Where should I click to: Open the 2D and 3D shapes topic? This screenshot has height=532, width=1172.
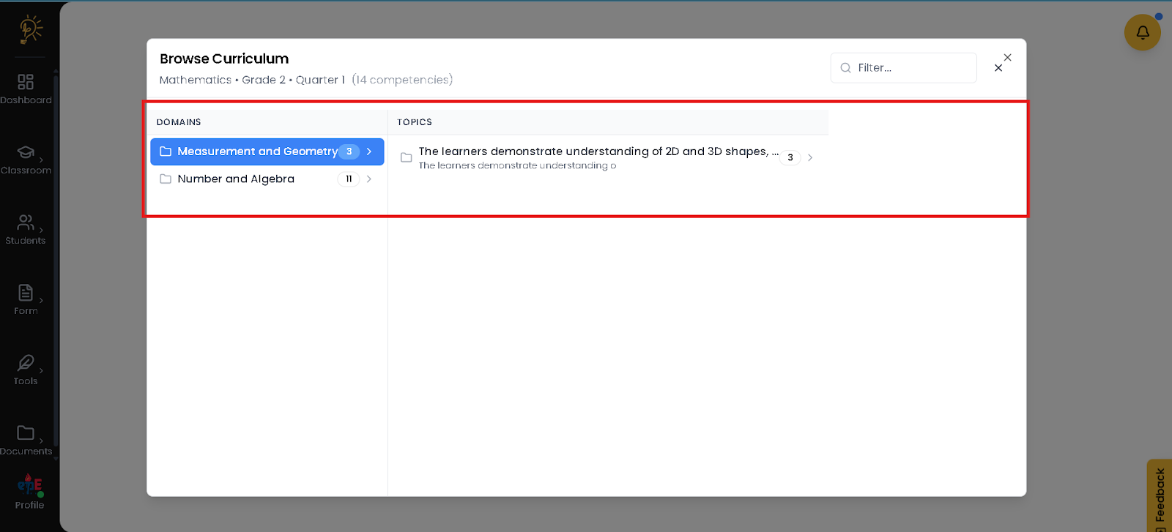tap(593, 152)
